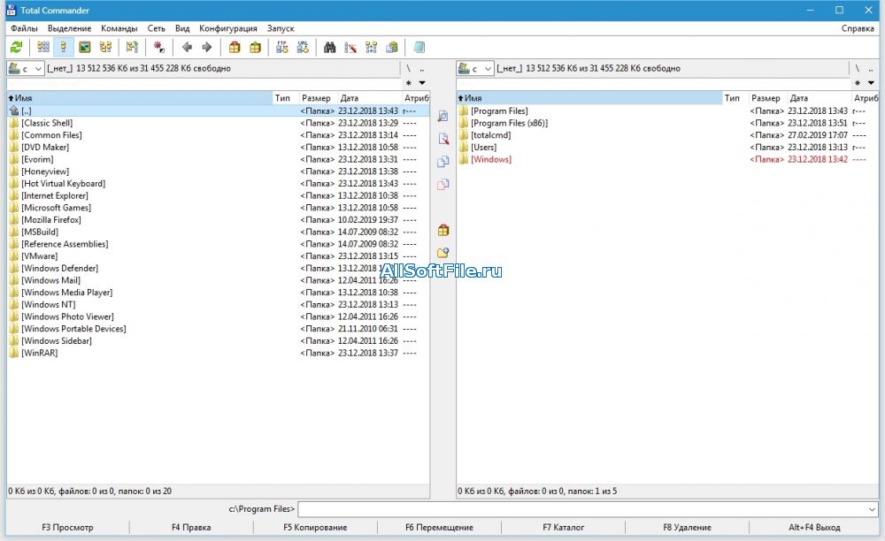This screenshot has height=541, width=885.
Task: Click the sort tree toolbar icon with green arrow
Action: (x=132, y=48)
